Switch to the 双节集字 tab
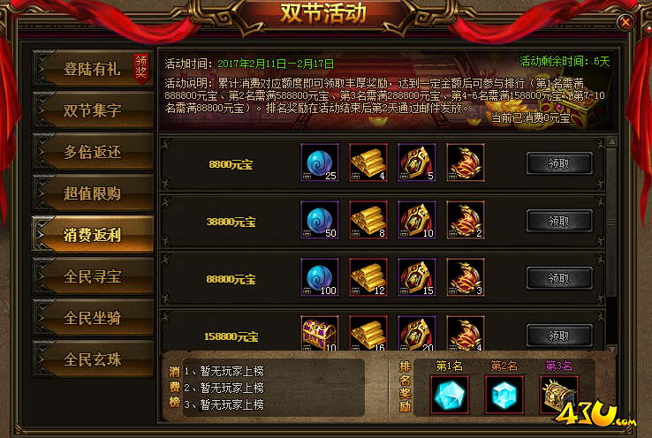Viewport: 652px width, 438px height. [92, 110]
